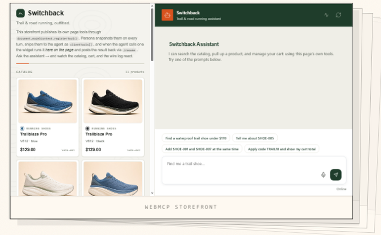This screenshot has height=235, width=381.
Task: Click 'document.modelContext.registerTool()' code snippet
Action: [47, 38]
